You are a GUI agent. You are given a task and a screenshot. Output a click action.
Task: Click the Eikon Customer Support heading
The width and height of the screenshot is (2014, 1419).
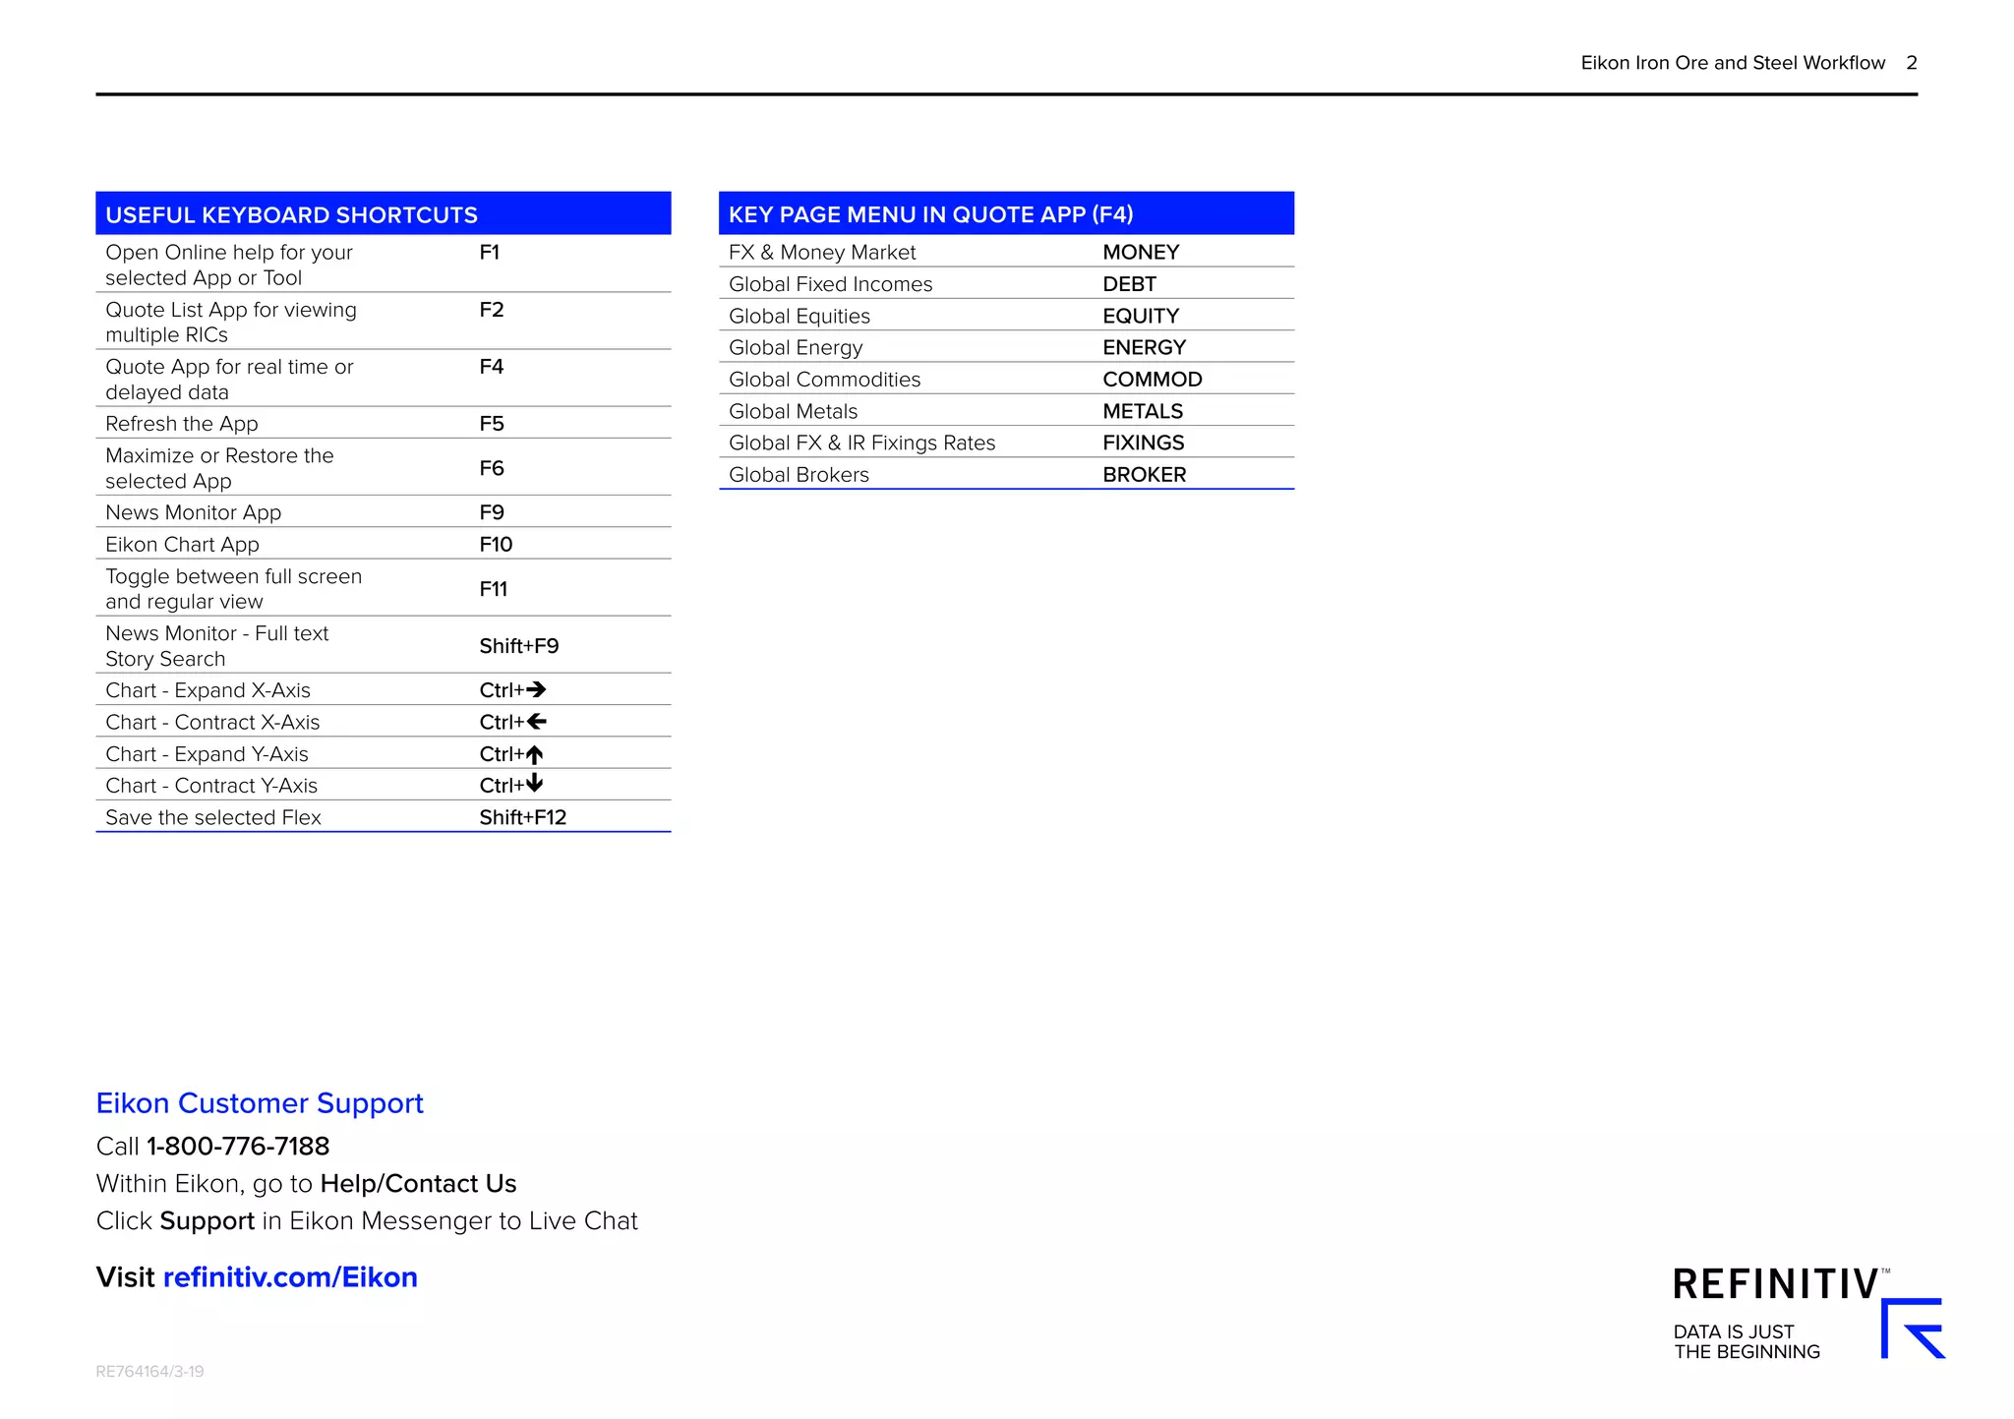(260, 1103)
